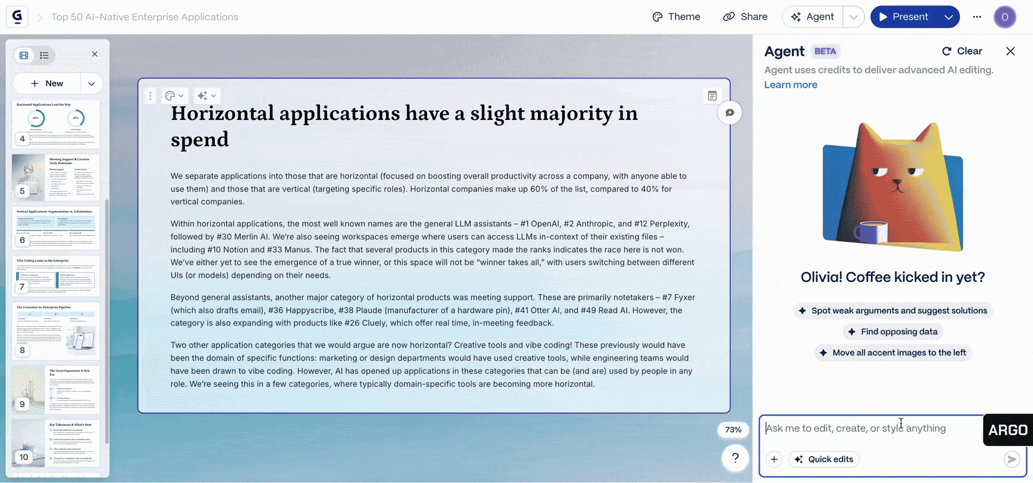Expand the New card dropdown arrow

(x=91, y=84)
